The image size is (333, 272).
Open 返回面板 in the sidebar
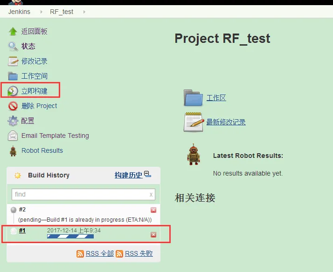click(34, 31)
